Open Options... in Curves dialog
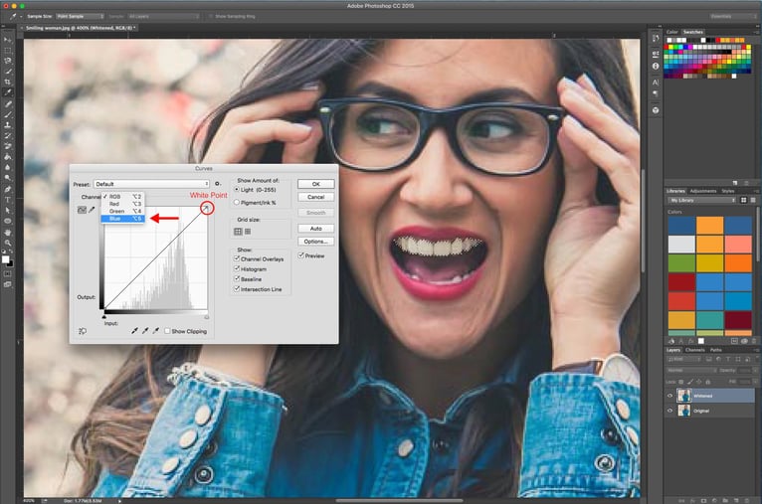The height and width of the screenshot is (504, 762). [x=316, y=242]
